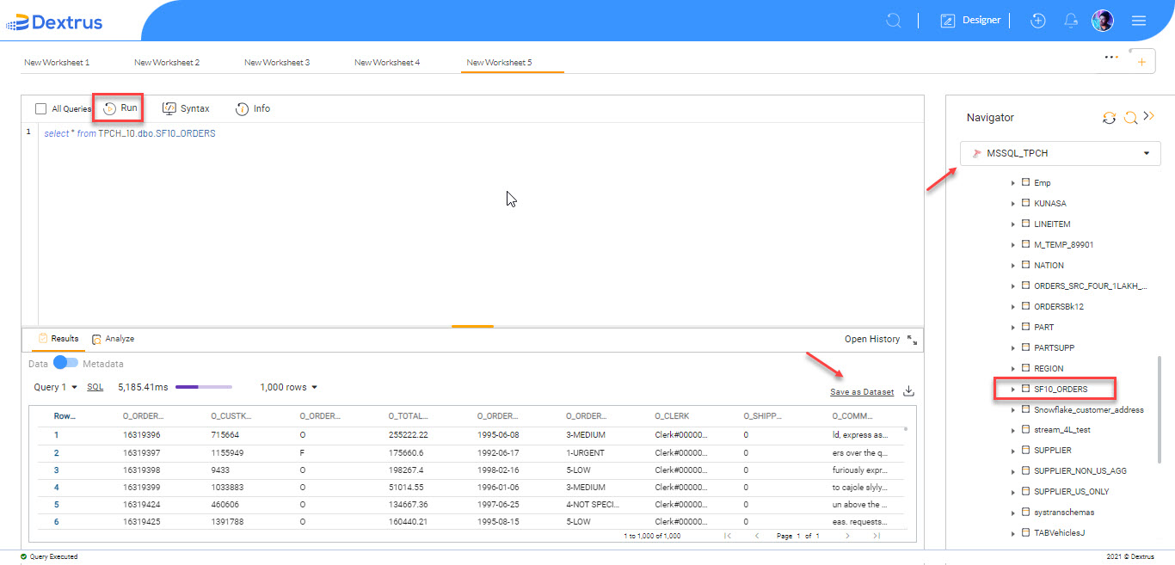Go to next results page
This screenshot has width=1175, height=565.
(x=847, y=536)
